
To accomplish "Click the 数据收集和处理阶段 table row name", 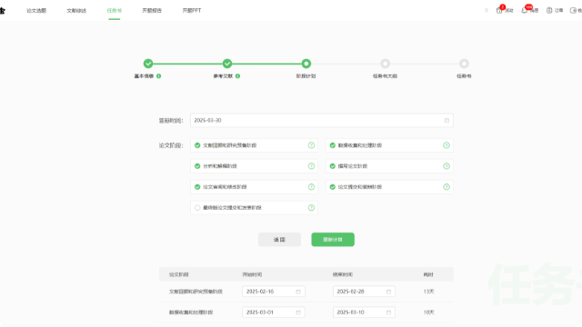I will click(x=191, y=312).
